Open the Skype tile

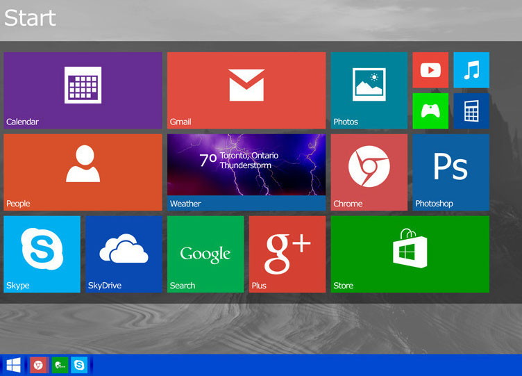pos(42,254)
